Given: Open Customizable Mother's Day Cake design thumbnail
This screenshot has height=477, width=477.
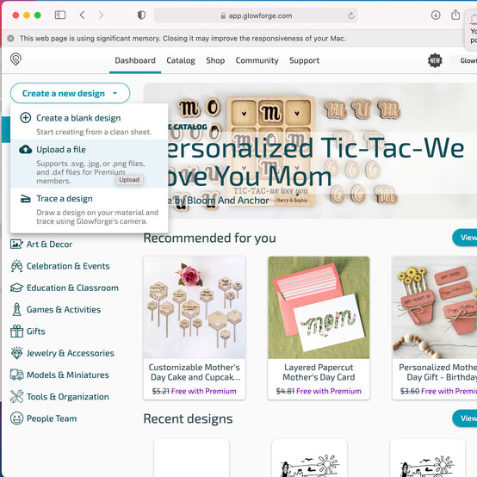Looking at the screenshot, I should pos(195,307).
